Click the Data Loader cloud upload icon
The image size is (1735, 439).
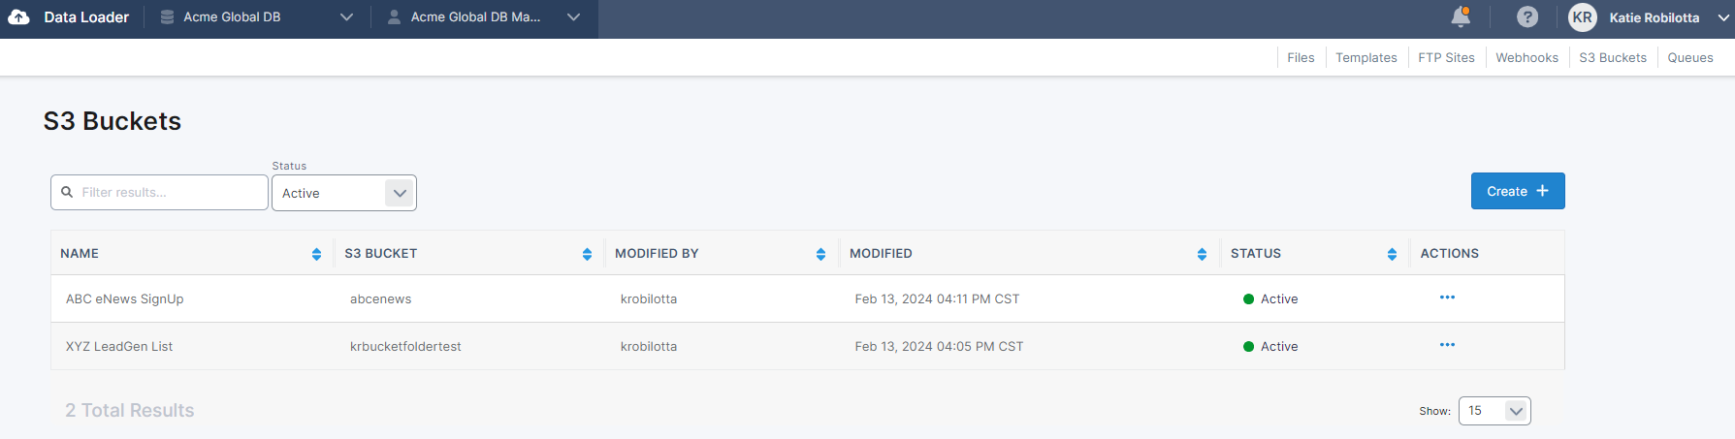pyautogui.click(x=18, y=17)
